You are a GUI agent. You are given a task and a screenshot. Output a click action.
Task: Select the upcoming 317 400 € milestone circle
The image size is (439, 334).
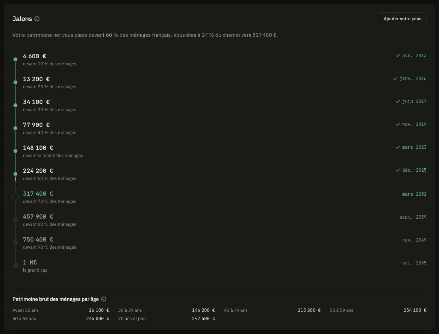click(15, 197)
